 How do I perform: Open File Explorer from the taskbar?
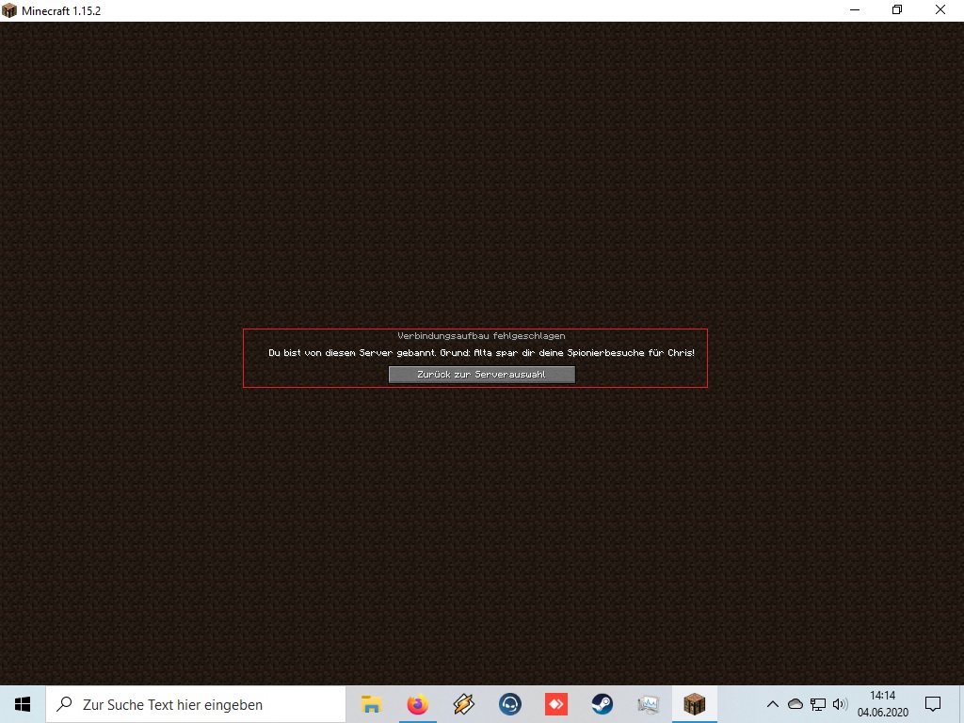tap(371, 704)
